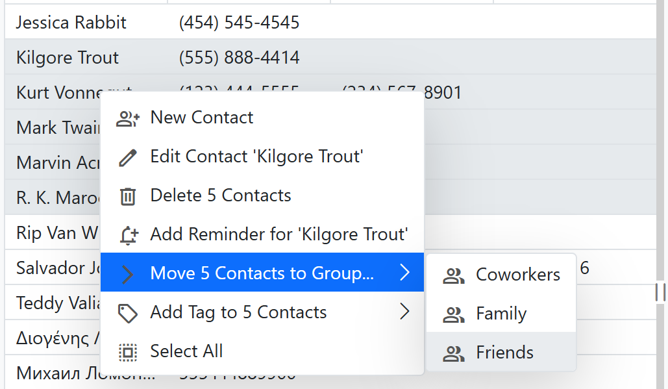This screenshot has height=389, width=668.
Task: Click the trash icon beside Delete 5 Contacts
Action: coord(128,195)
